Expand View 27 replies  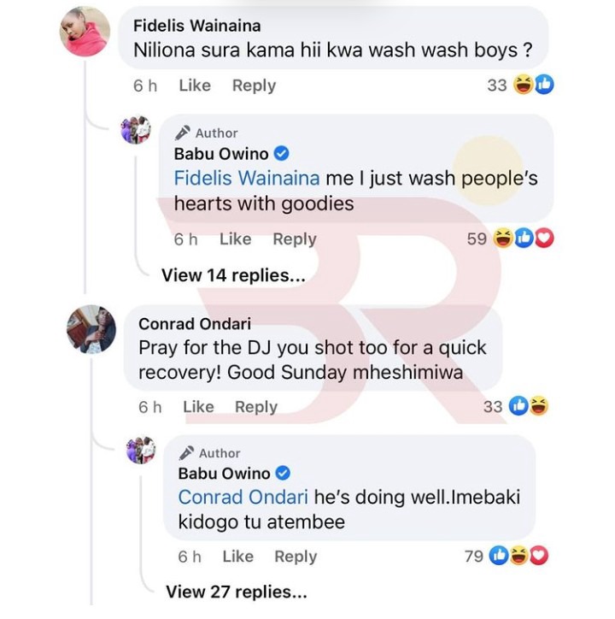[x=237, y=592]
